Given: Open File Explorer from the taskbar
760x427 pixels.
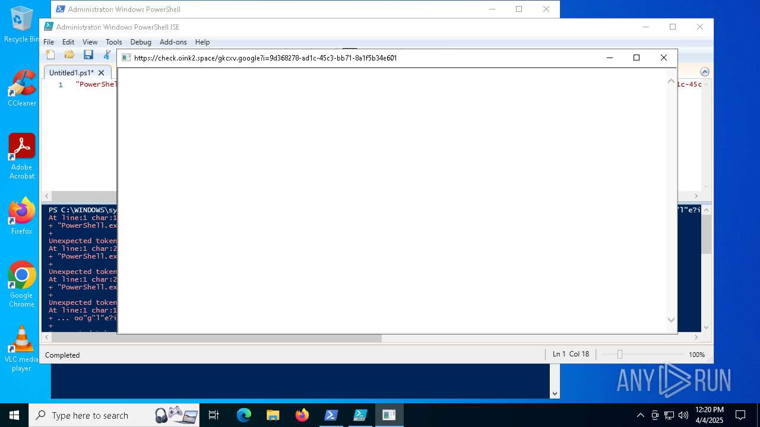Looking at the screenshot, I should click(273, 415).
